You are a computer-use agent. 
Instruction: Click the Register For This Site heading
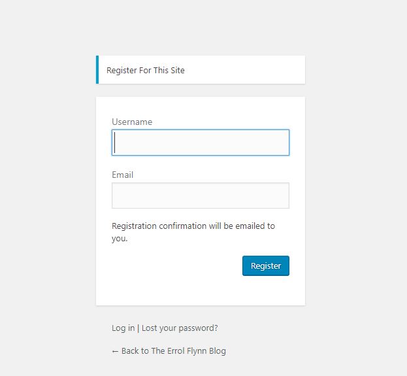point(145,70)
